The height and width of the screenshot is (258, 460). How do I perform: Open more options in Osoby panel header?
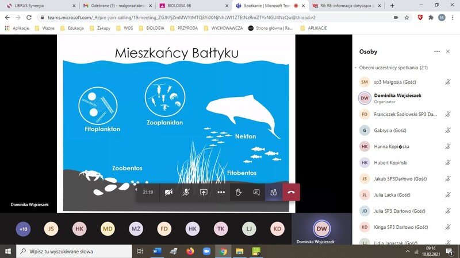click(437, 52)
